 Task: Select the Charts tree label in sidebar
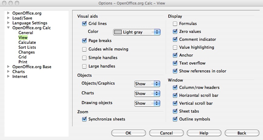(x=19, y=72)
